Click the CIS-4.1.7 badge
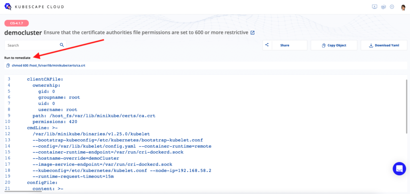This screenshot has height=194, width=410. 16,23
